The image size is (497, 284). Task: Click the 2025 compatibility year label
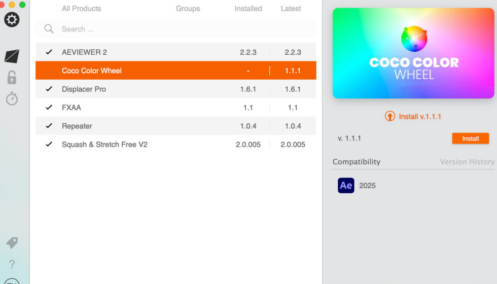tap(367, 186)
